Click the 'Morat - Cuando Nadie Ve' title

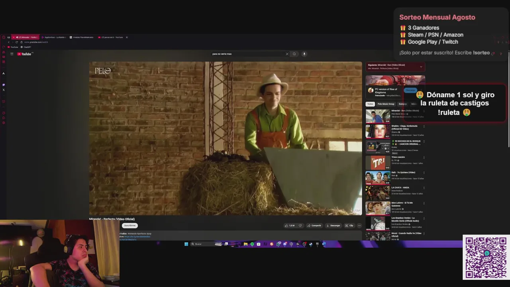tap(406, 235)
